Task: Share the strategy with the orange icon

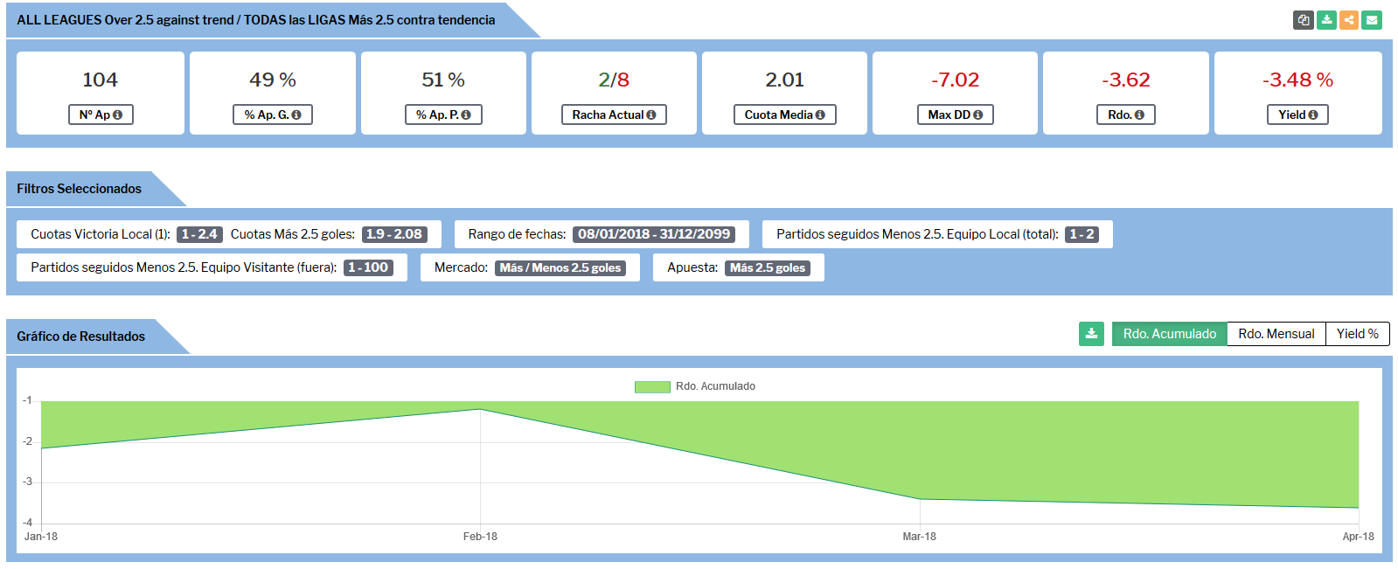Action: [x=1349, y=19]
